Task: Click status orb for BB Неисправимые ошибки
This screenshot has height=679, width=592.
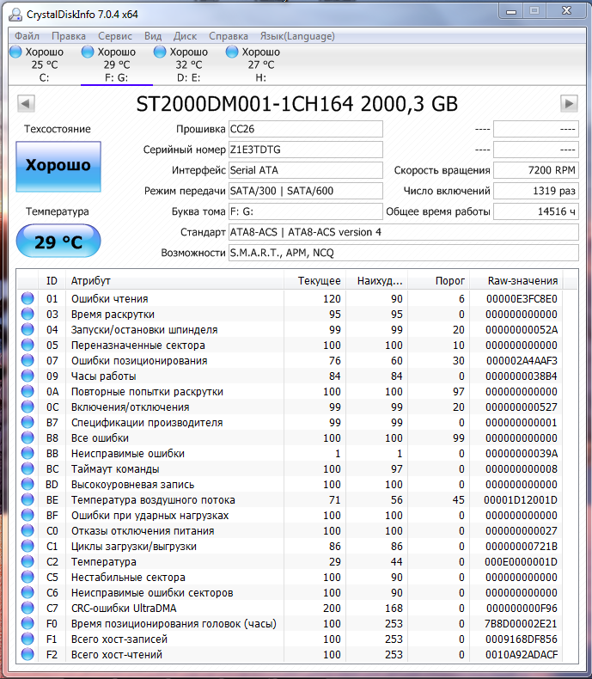Action: tap(27, 454)
